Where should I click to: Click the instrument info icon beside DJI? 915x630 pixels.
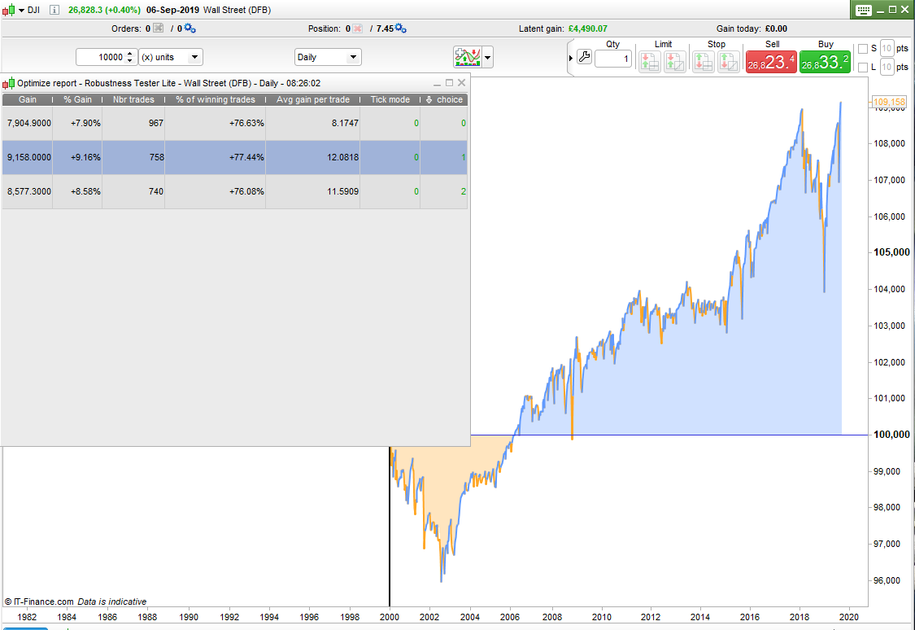[x=55, y=10]
